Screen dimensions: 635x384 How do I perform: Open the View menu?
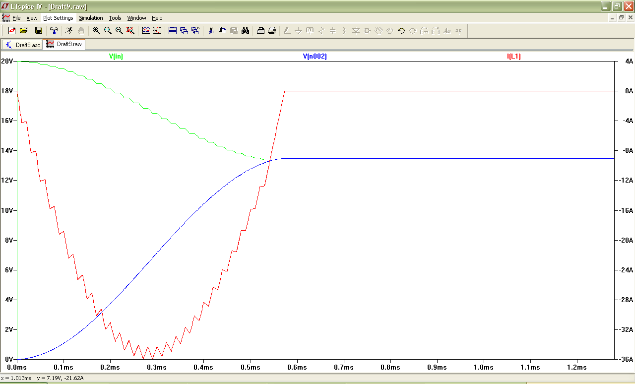tap(32, 18)
